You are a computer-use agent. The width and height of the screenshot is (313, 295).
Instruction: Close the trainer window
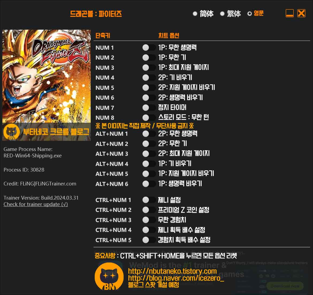(x=301, y=13)
